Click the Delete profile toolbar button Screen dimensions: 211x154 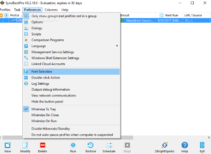42,147
